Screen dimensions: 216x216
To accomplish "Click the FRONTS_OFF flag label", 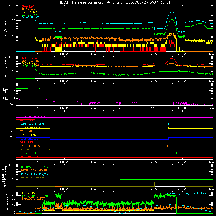I will pyautogui.click(x=28, y=153).
